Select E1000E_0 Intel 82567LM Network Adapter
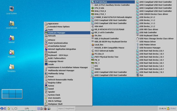177x111 pixels. [113, 17]
